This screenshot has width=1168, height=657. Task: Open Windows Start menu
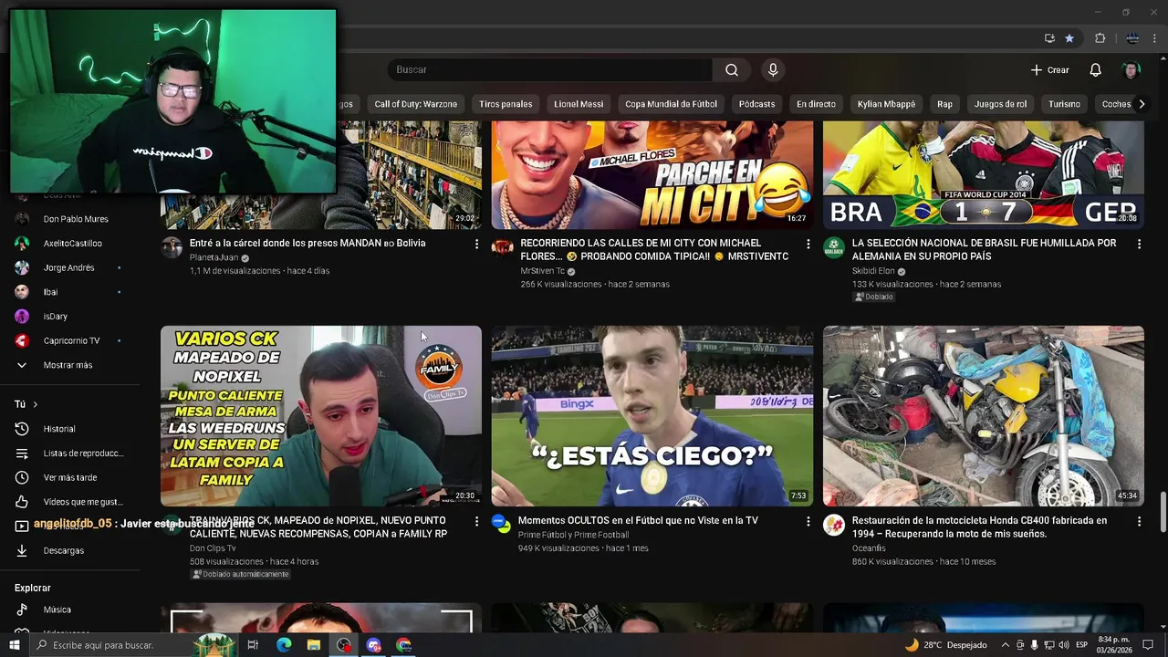pos(15,645)
